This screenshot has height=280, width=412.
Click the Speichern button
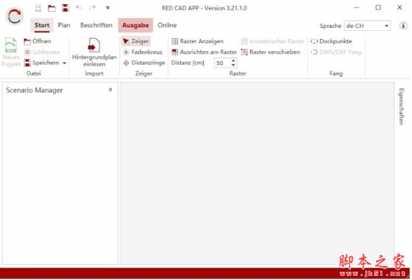[41, 62]
